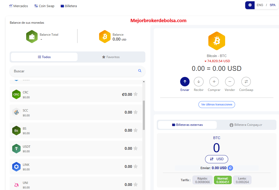Screen dimensions: 279x190
Task: Toggle the USD currency switch button
Action: (x=216, y=159)
